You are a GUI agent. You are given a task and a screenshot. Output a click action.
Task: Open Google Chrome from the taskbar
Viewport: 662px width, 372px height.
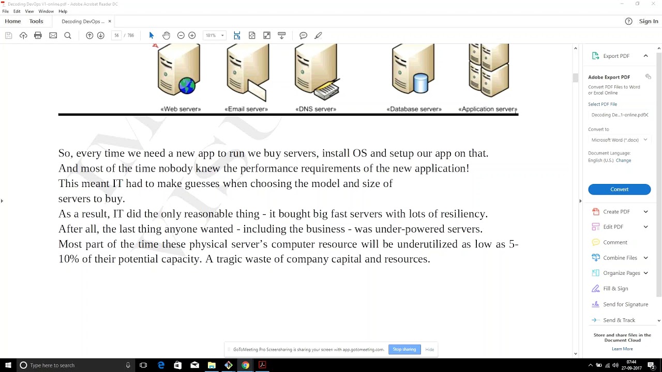tap(245, 365)
